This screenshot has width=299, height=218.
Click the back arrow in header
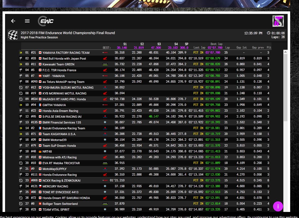(13, 21)
